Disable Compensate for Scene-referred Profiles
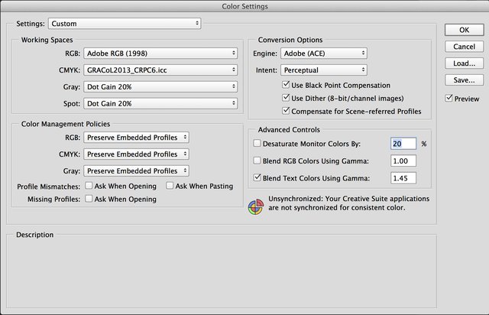Screen dimensions: 489x315 click(x=286, y=111)
